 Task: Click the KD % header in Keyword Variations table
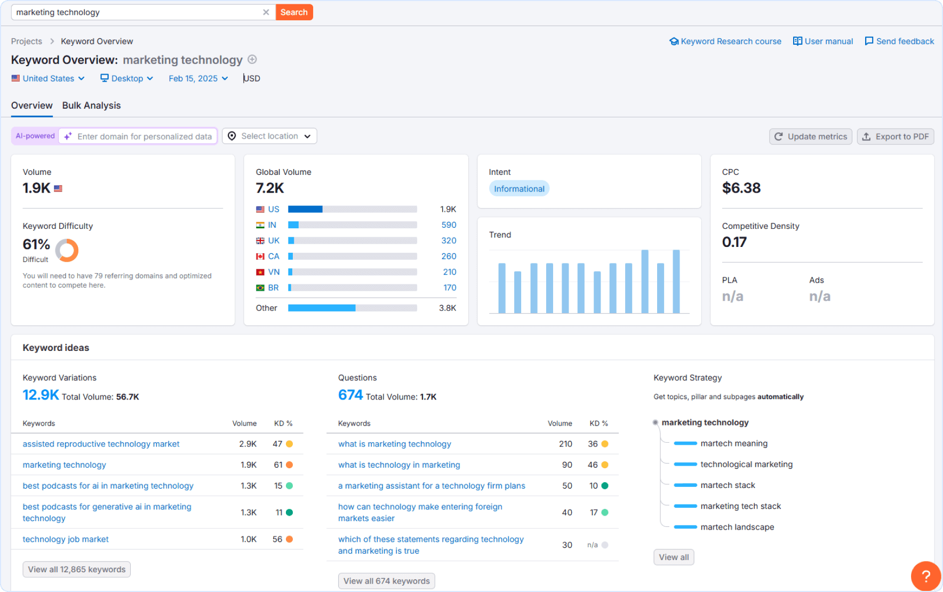[x=283, y=423]
